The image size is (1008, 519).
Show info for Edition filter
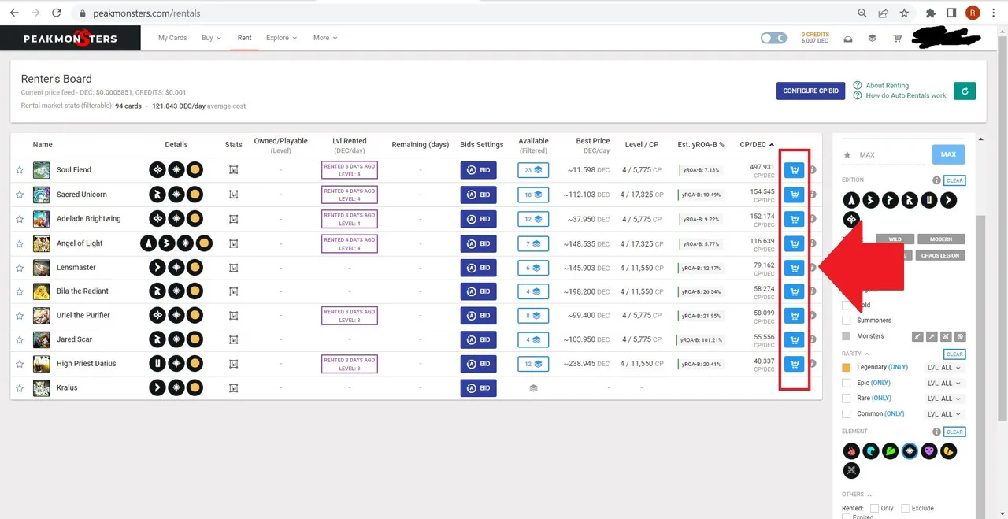pos(936,180)
